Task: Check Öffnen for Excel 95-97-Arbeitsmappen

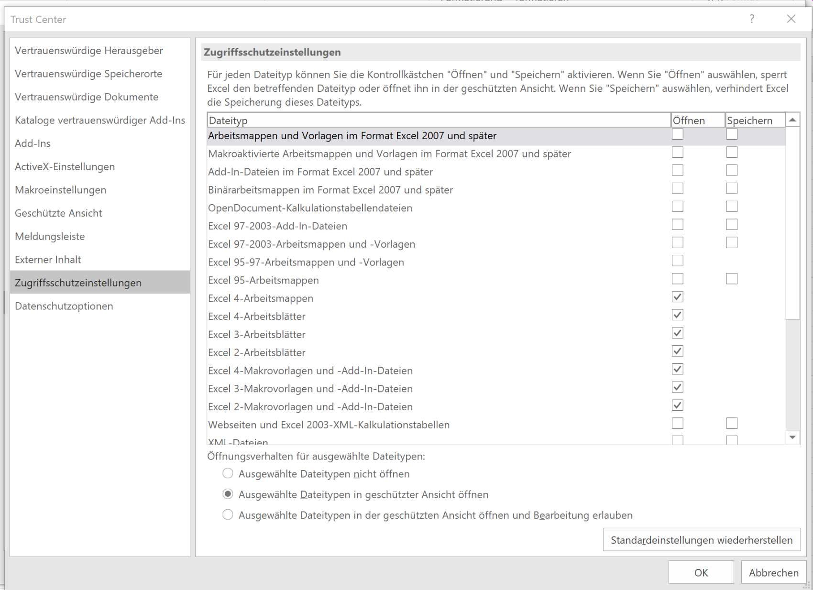Action: [678, 261]
